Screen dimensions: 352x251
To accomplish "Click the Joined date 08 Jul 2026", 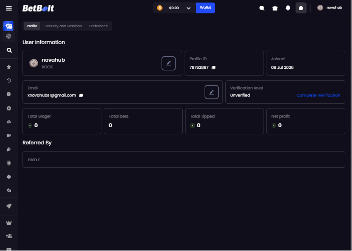I will (x=282, y=67).
